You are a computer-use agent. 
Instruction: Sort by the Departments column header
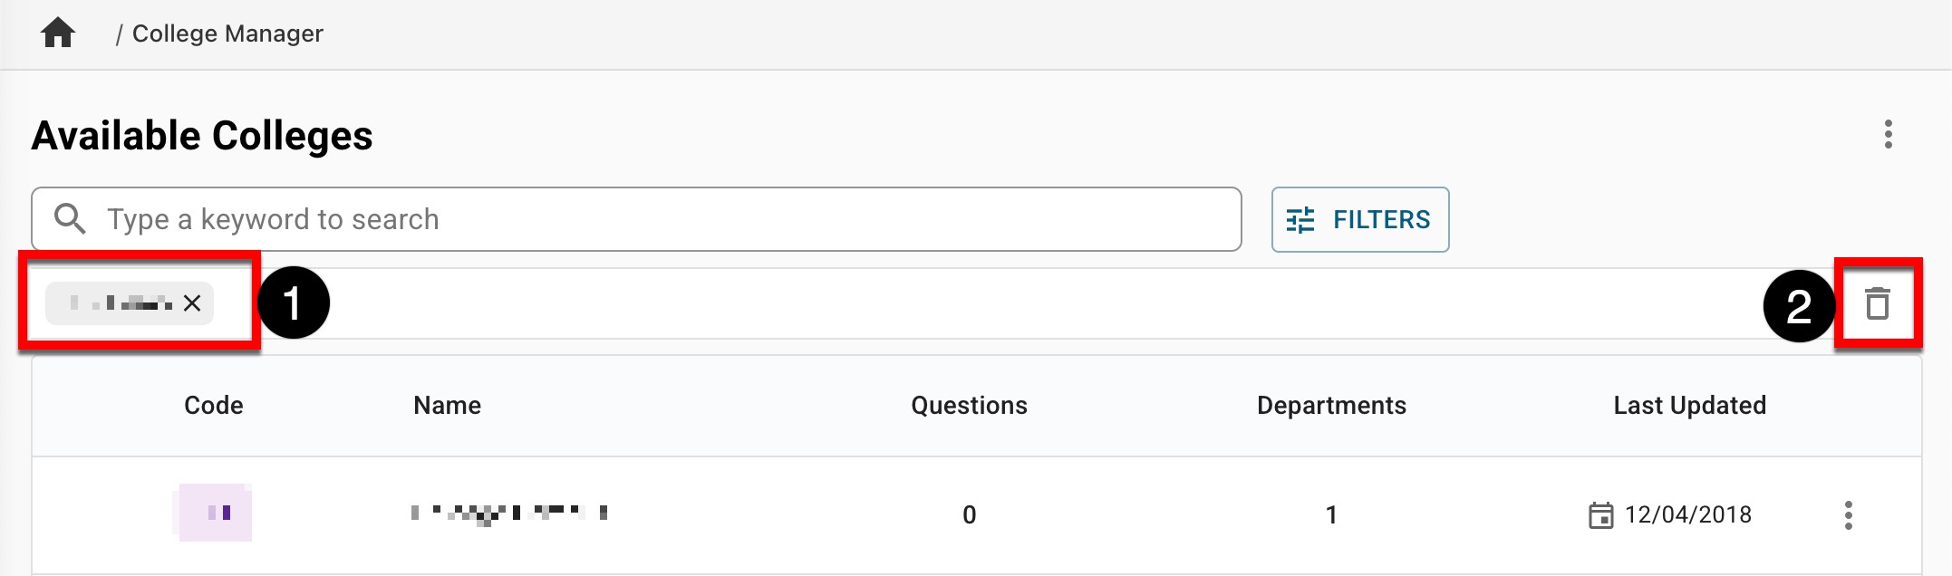1331,405
